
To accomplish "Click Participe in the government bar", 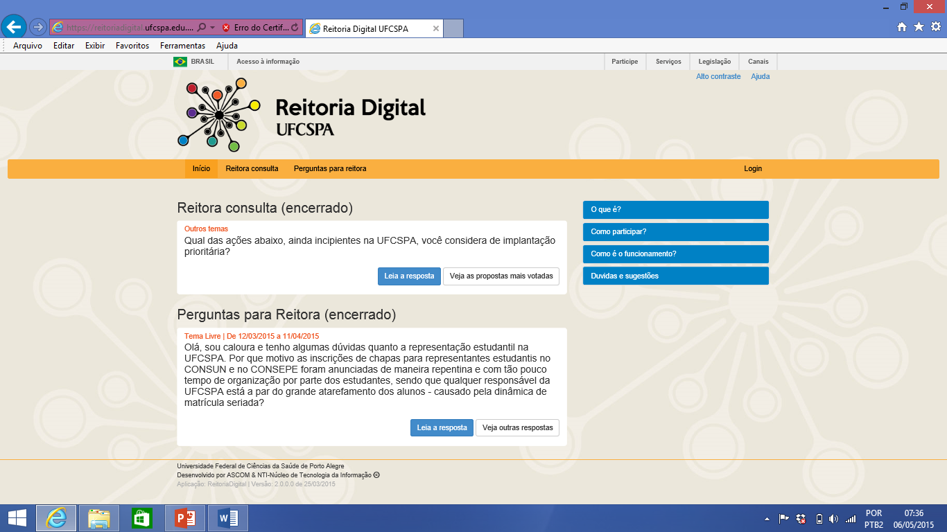I will (x=625, y=62).
